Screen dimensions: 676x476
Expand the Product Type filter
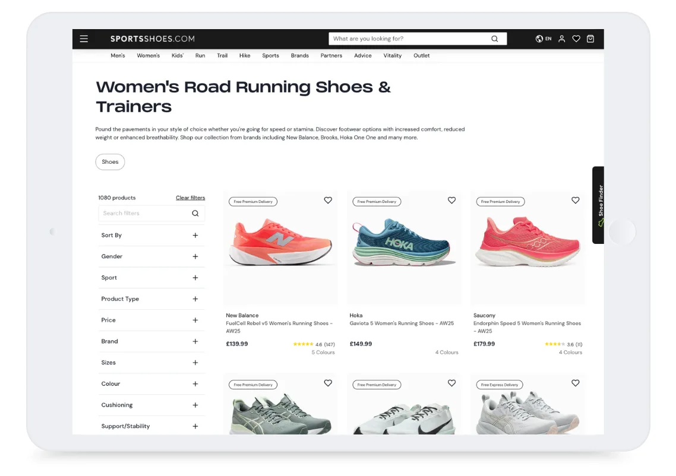coord(151,299)
